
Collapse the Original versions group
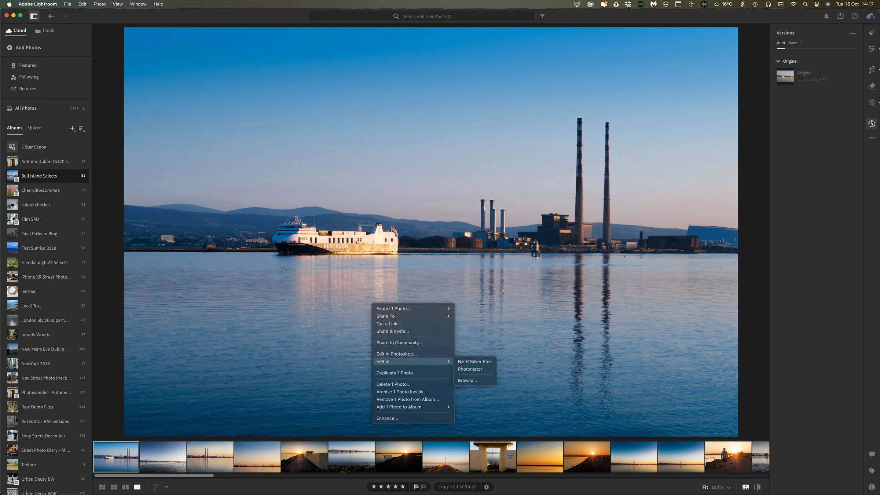[x=778, y=61]
